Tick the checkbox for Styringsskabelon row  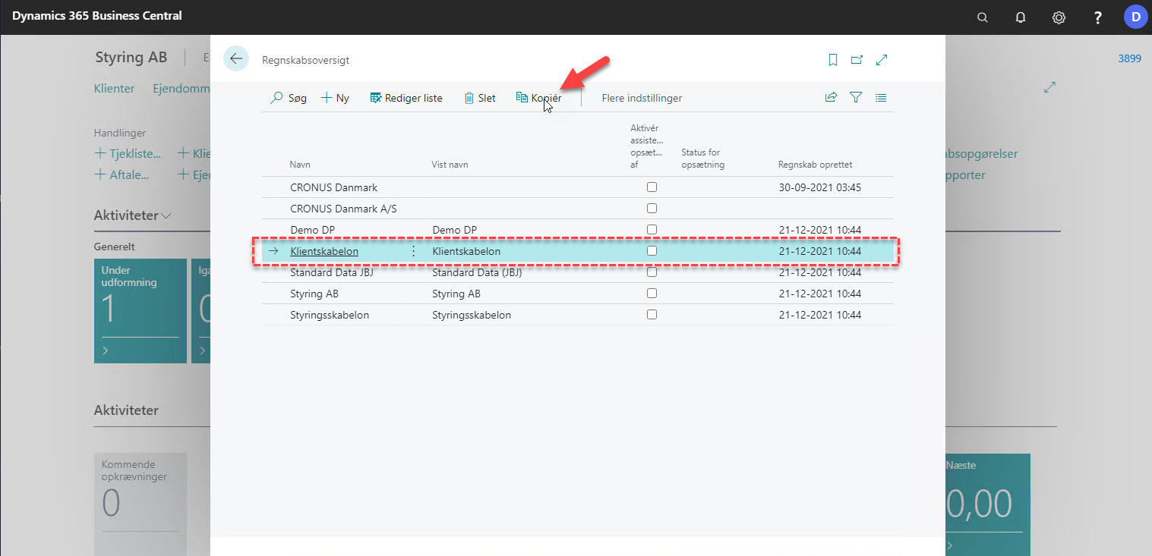652,315
